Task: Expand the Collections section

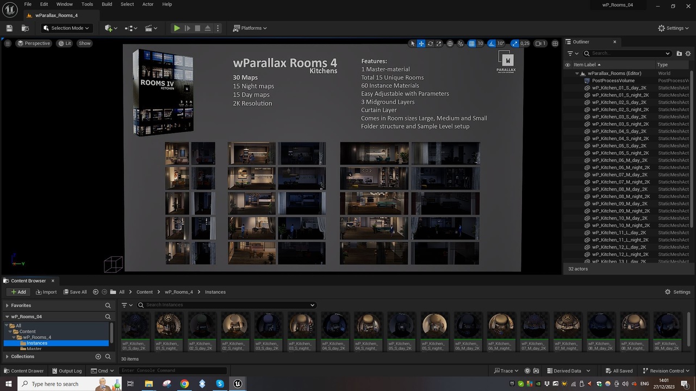Action: click(x=7, y=357)
